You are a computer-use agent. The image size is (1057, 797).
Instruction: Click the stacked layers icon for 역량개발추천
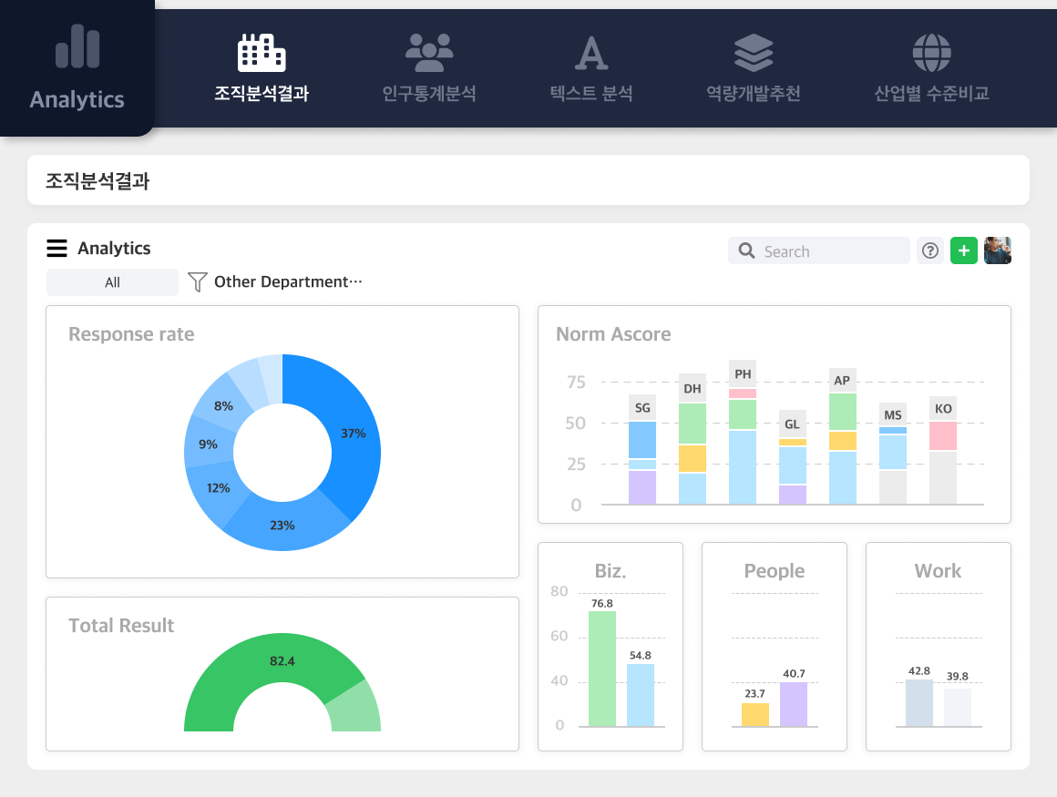[754, 53]
